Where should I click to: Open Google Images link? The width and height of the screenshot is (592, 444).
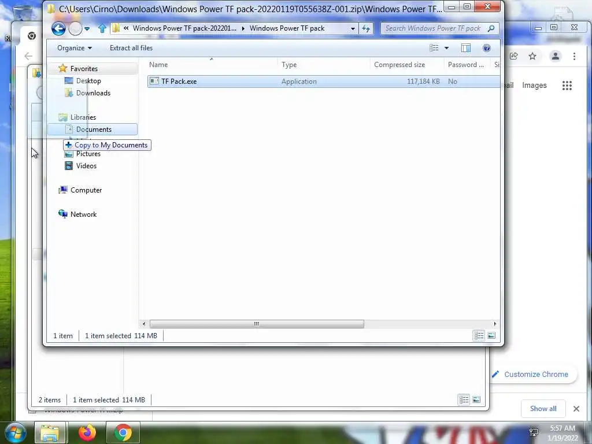[534, 86]
